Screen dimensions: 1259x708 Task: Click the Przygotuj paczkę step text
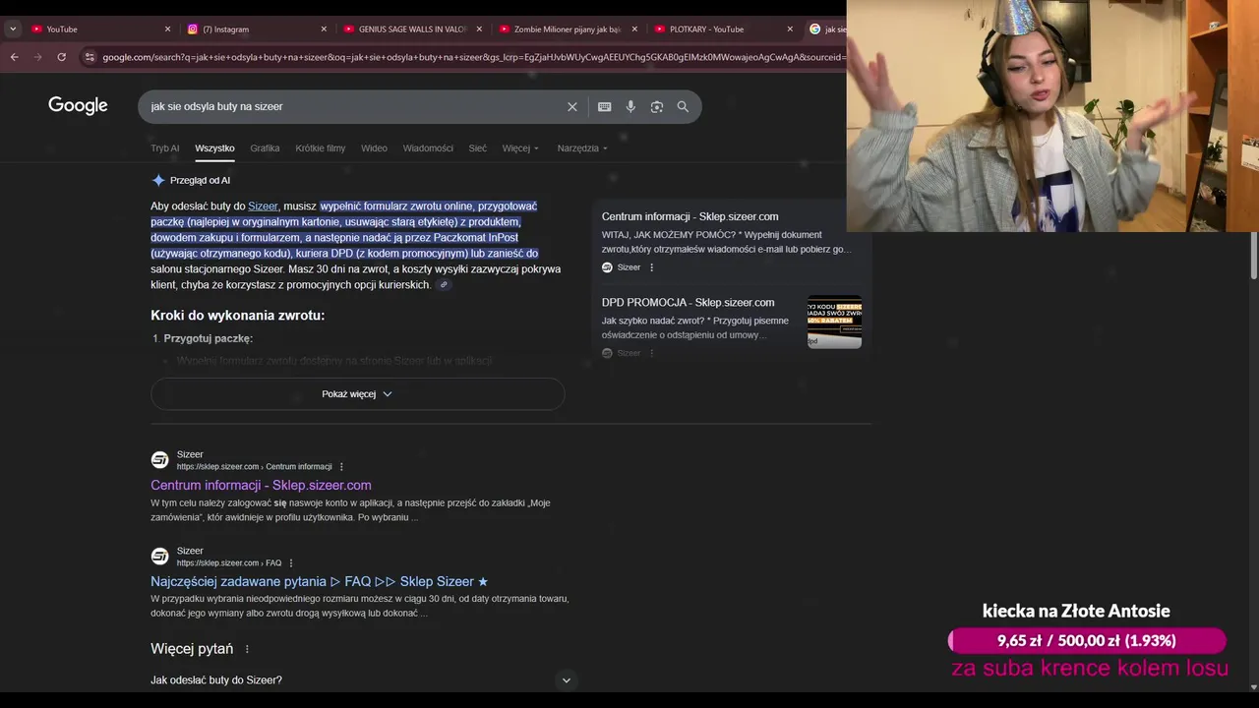click(208, 338)
